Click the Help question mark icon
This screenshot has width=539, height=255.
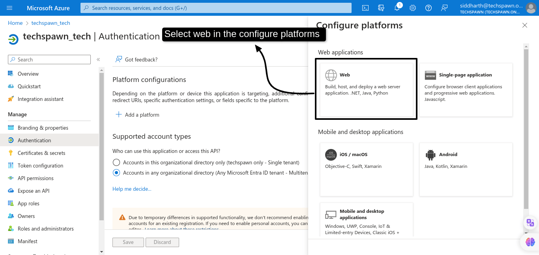(x=429, y=8)
